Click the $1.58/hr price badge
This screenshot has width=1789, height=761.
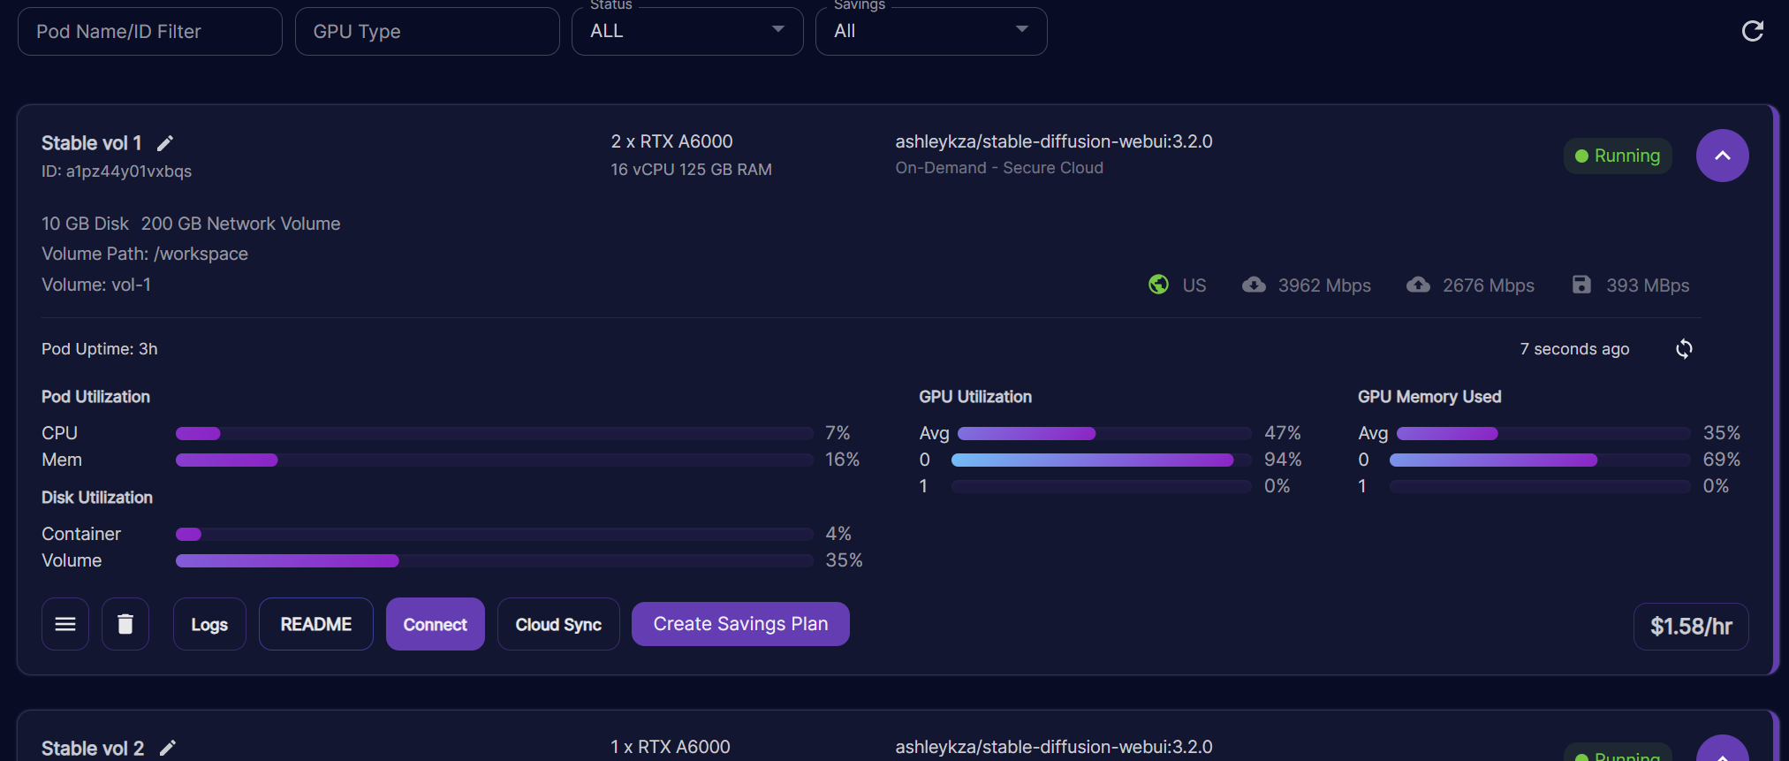point(1691,627)
